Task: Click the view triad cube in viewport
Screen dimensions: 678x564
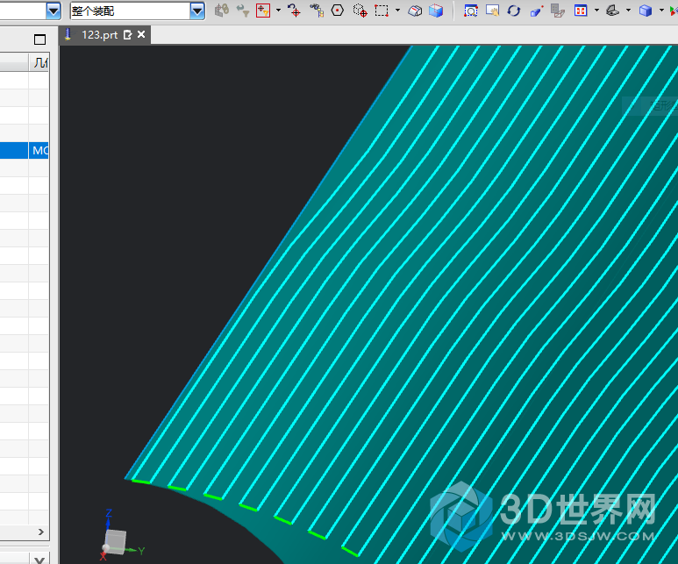Action: (x=116, y=540)
